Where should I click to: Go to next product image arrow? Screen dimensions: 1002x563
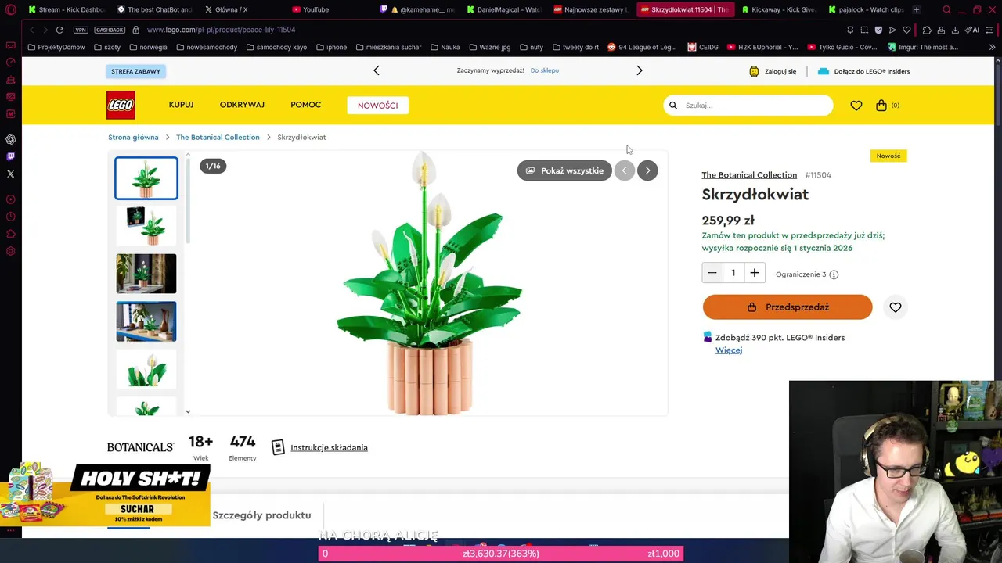[x=647, y=170]
